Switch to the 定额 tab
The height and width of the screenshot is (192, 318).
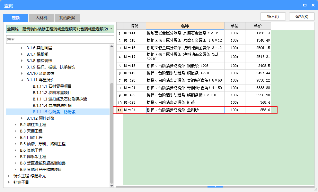coord(16,18)
